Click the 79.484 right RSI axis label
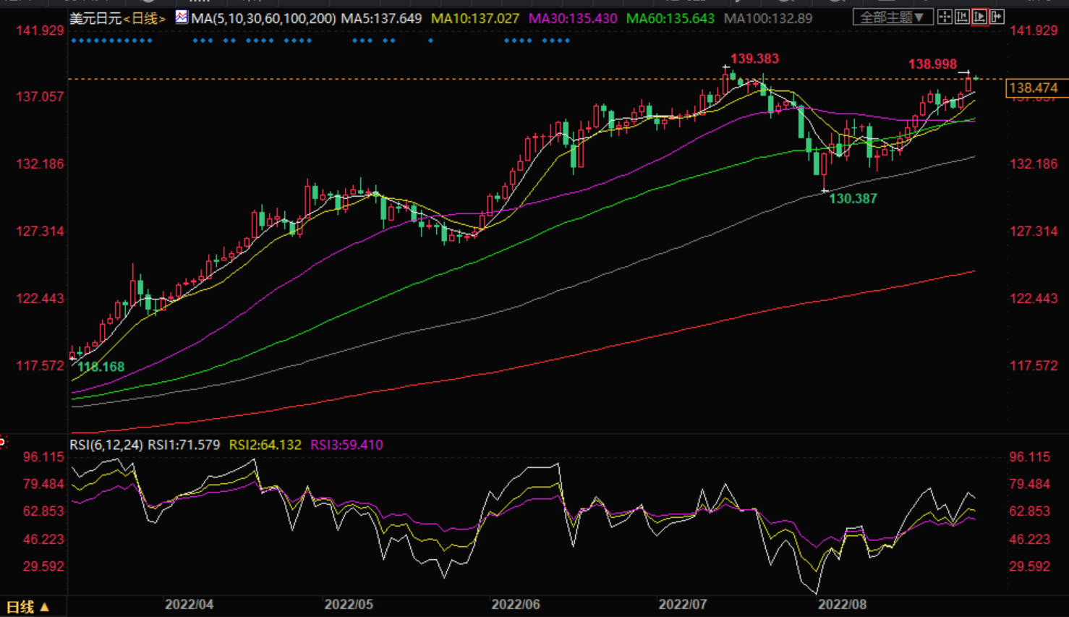Screen dimensions: 1069x617 pyautogui.click(x=1030, y=484)
